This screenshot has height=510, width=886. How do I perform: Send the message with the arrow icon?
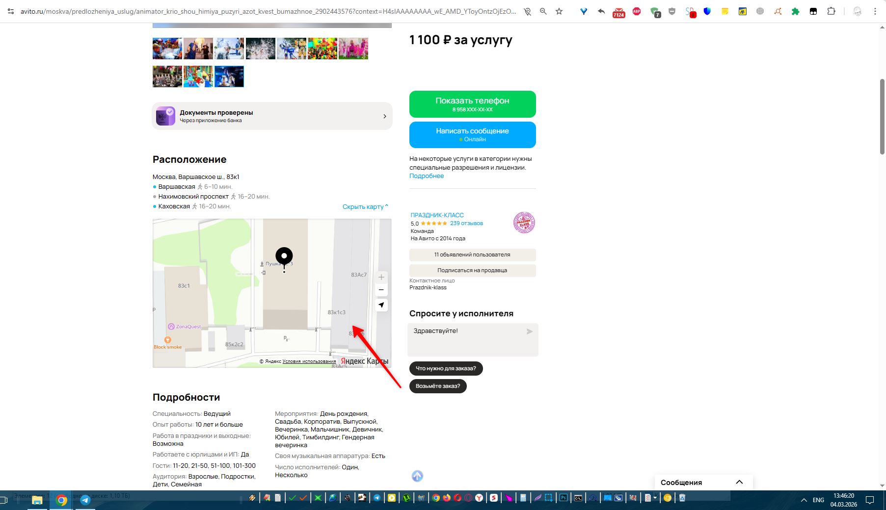[x=529, y=331]
